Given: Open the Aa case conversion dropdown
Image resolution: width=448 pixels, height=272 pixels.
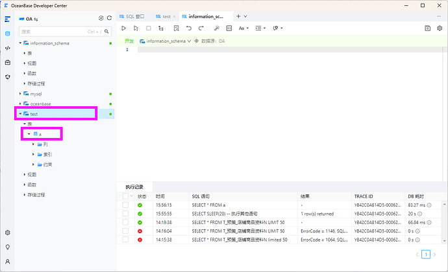Looking at the screenshot, I should pos(243,28).
